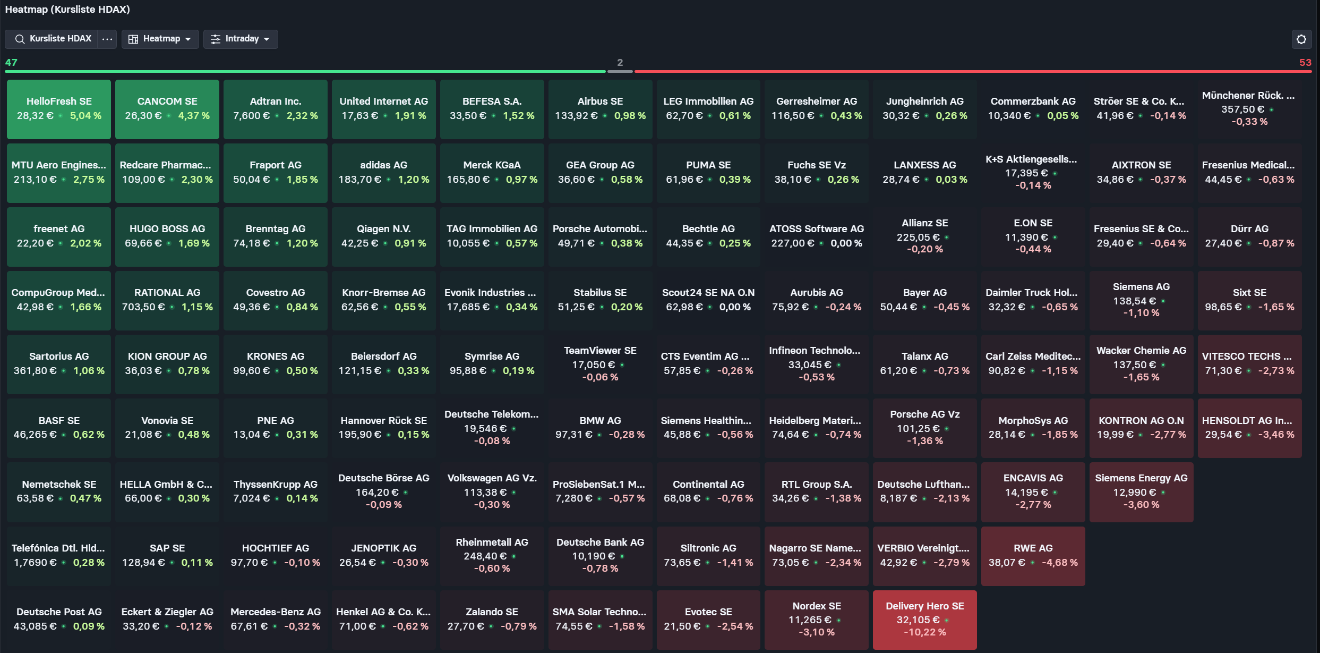Open the Airbus SE tile
The width and height of the screenshot is (1320, 653).
pyautogui.click(x=601, y=109)
